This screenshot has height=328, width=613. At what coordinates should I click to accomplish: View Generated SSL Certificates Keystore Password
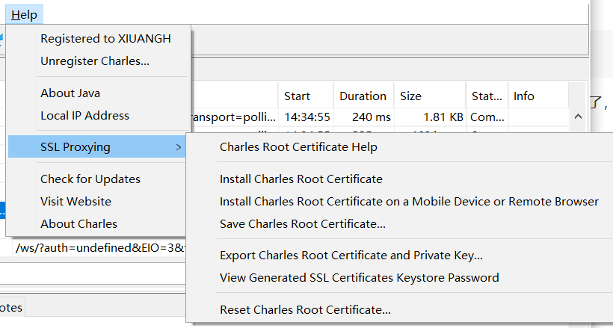click(359, 278)
